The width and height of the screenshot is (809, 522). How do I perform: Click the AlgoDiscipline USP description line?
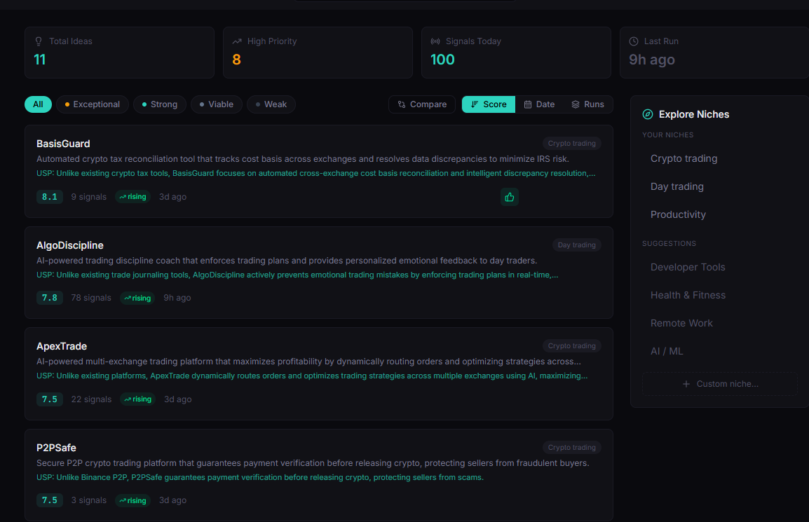(297, 275)
